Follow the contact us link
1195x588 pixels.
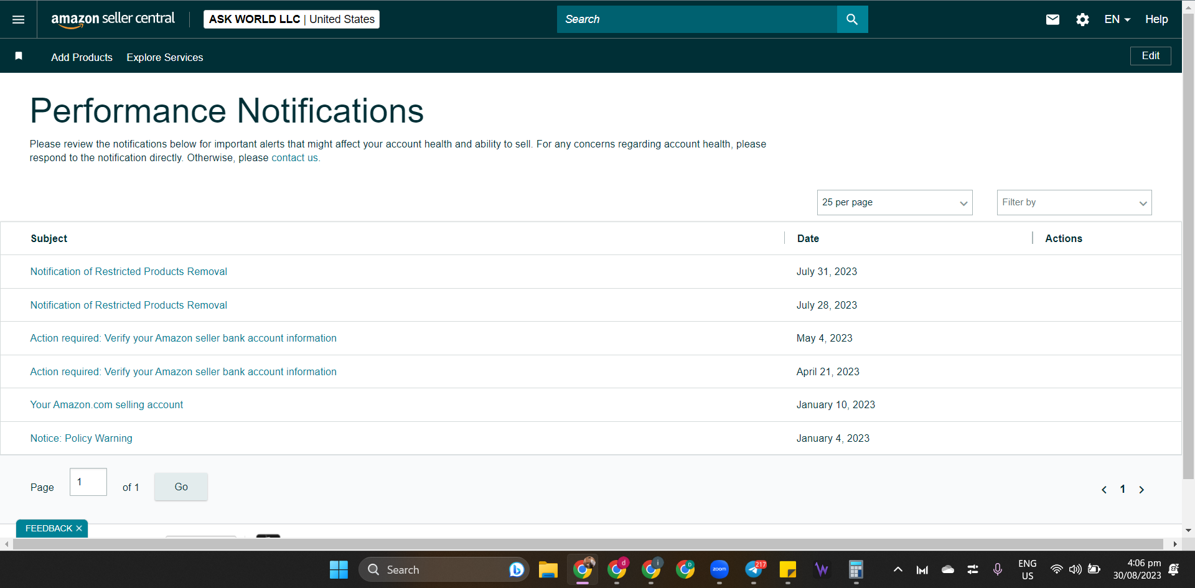pyautogui.click(x=294, y=158)
